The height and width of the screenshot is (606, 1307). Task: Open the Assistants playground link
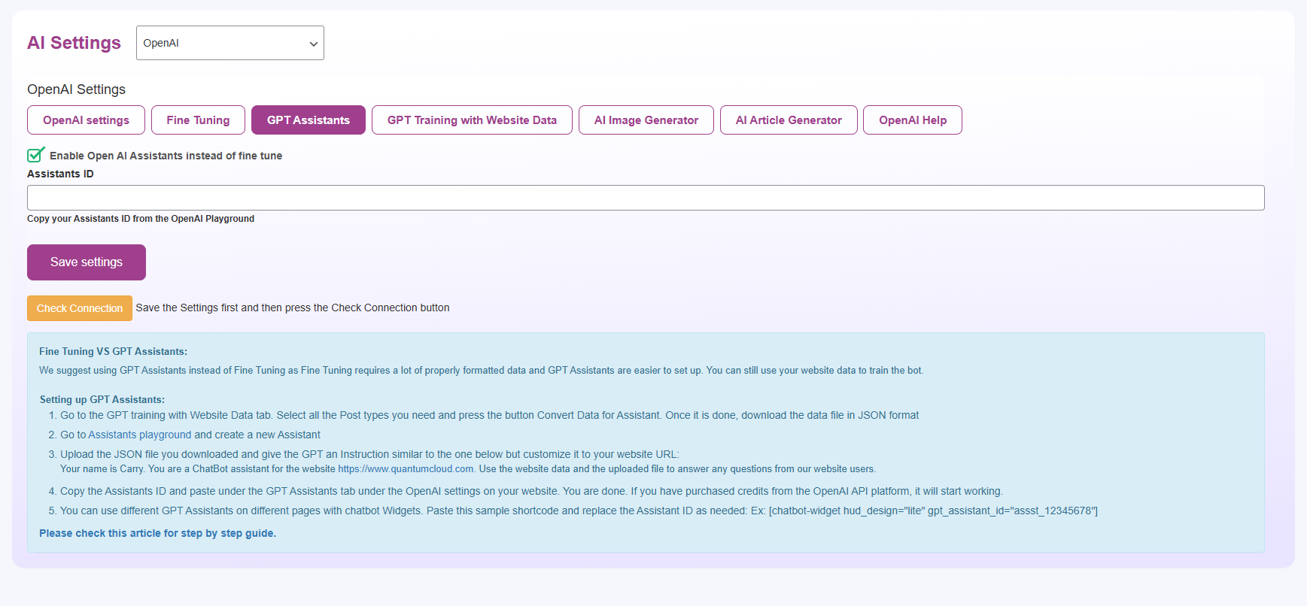pos(139,435)
